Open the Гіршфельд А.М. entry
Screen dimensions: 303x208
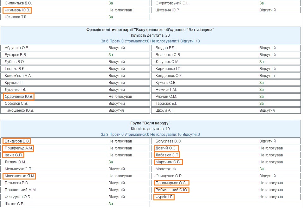point(19,148)
